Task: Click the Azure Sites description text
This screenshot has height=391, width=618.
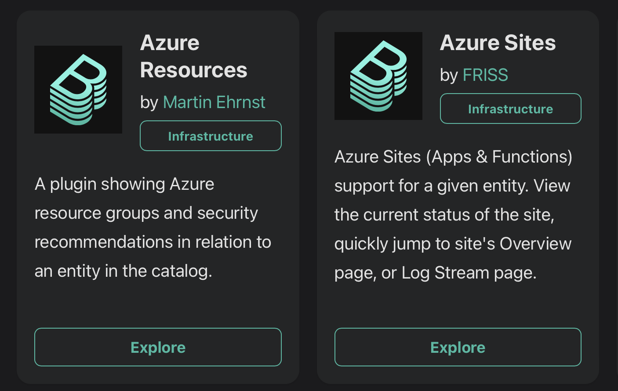Action: [x=453, y=215]
